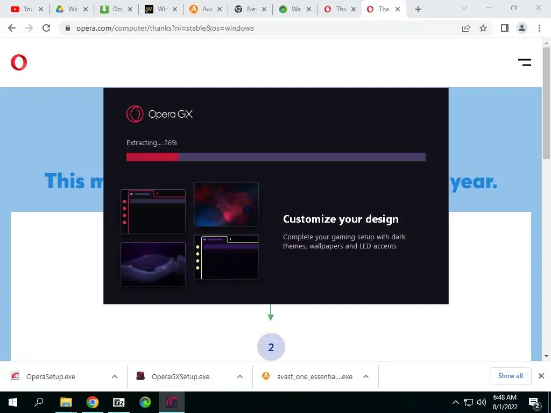Click Show all downloads button
The width and height of the screenshot is (551, 413).
pos(510,376)
